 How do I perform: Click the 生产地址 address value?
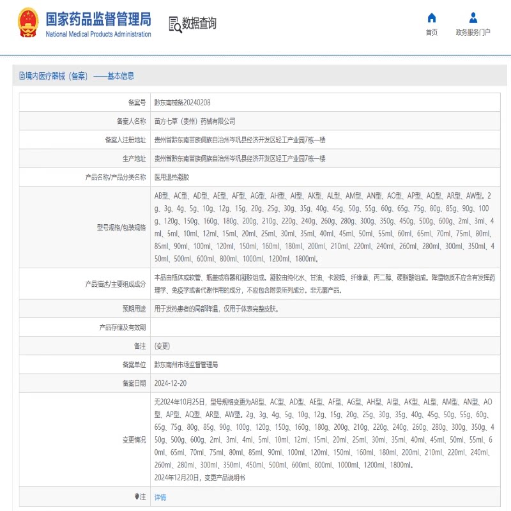240,158
